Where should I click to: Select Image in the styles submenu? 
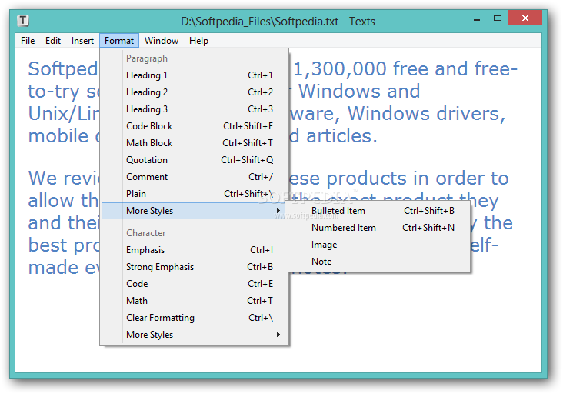(x=378, y=245)
